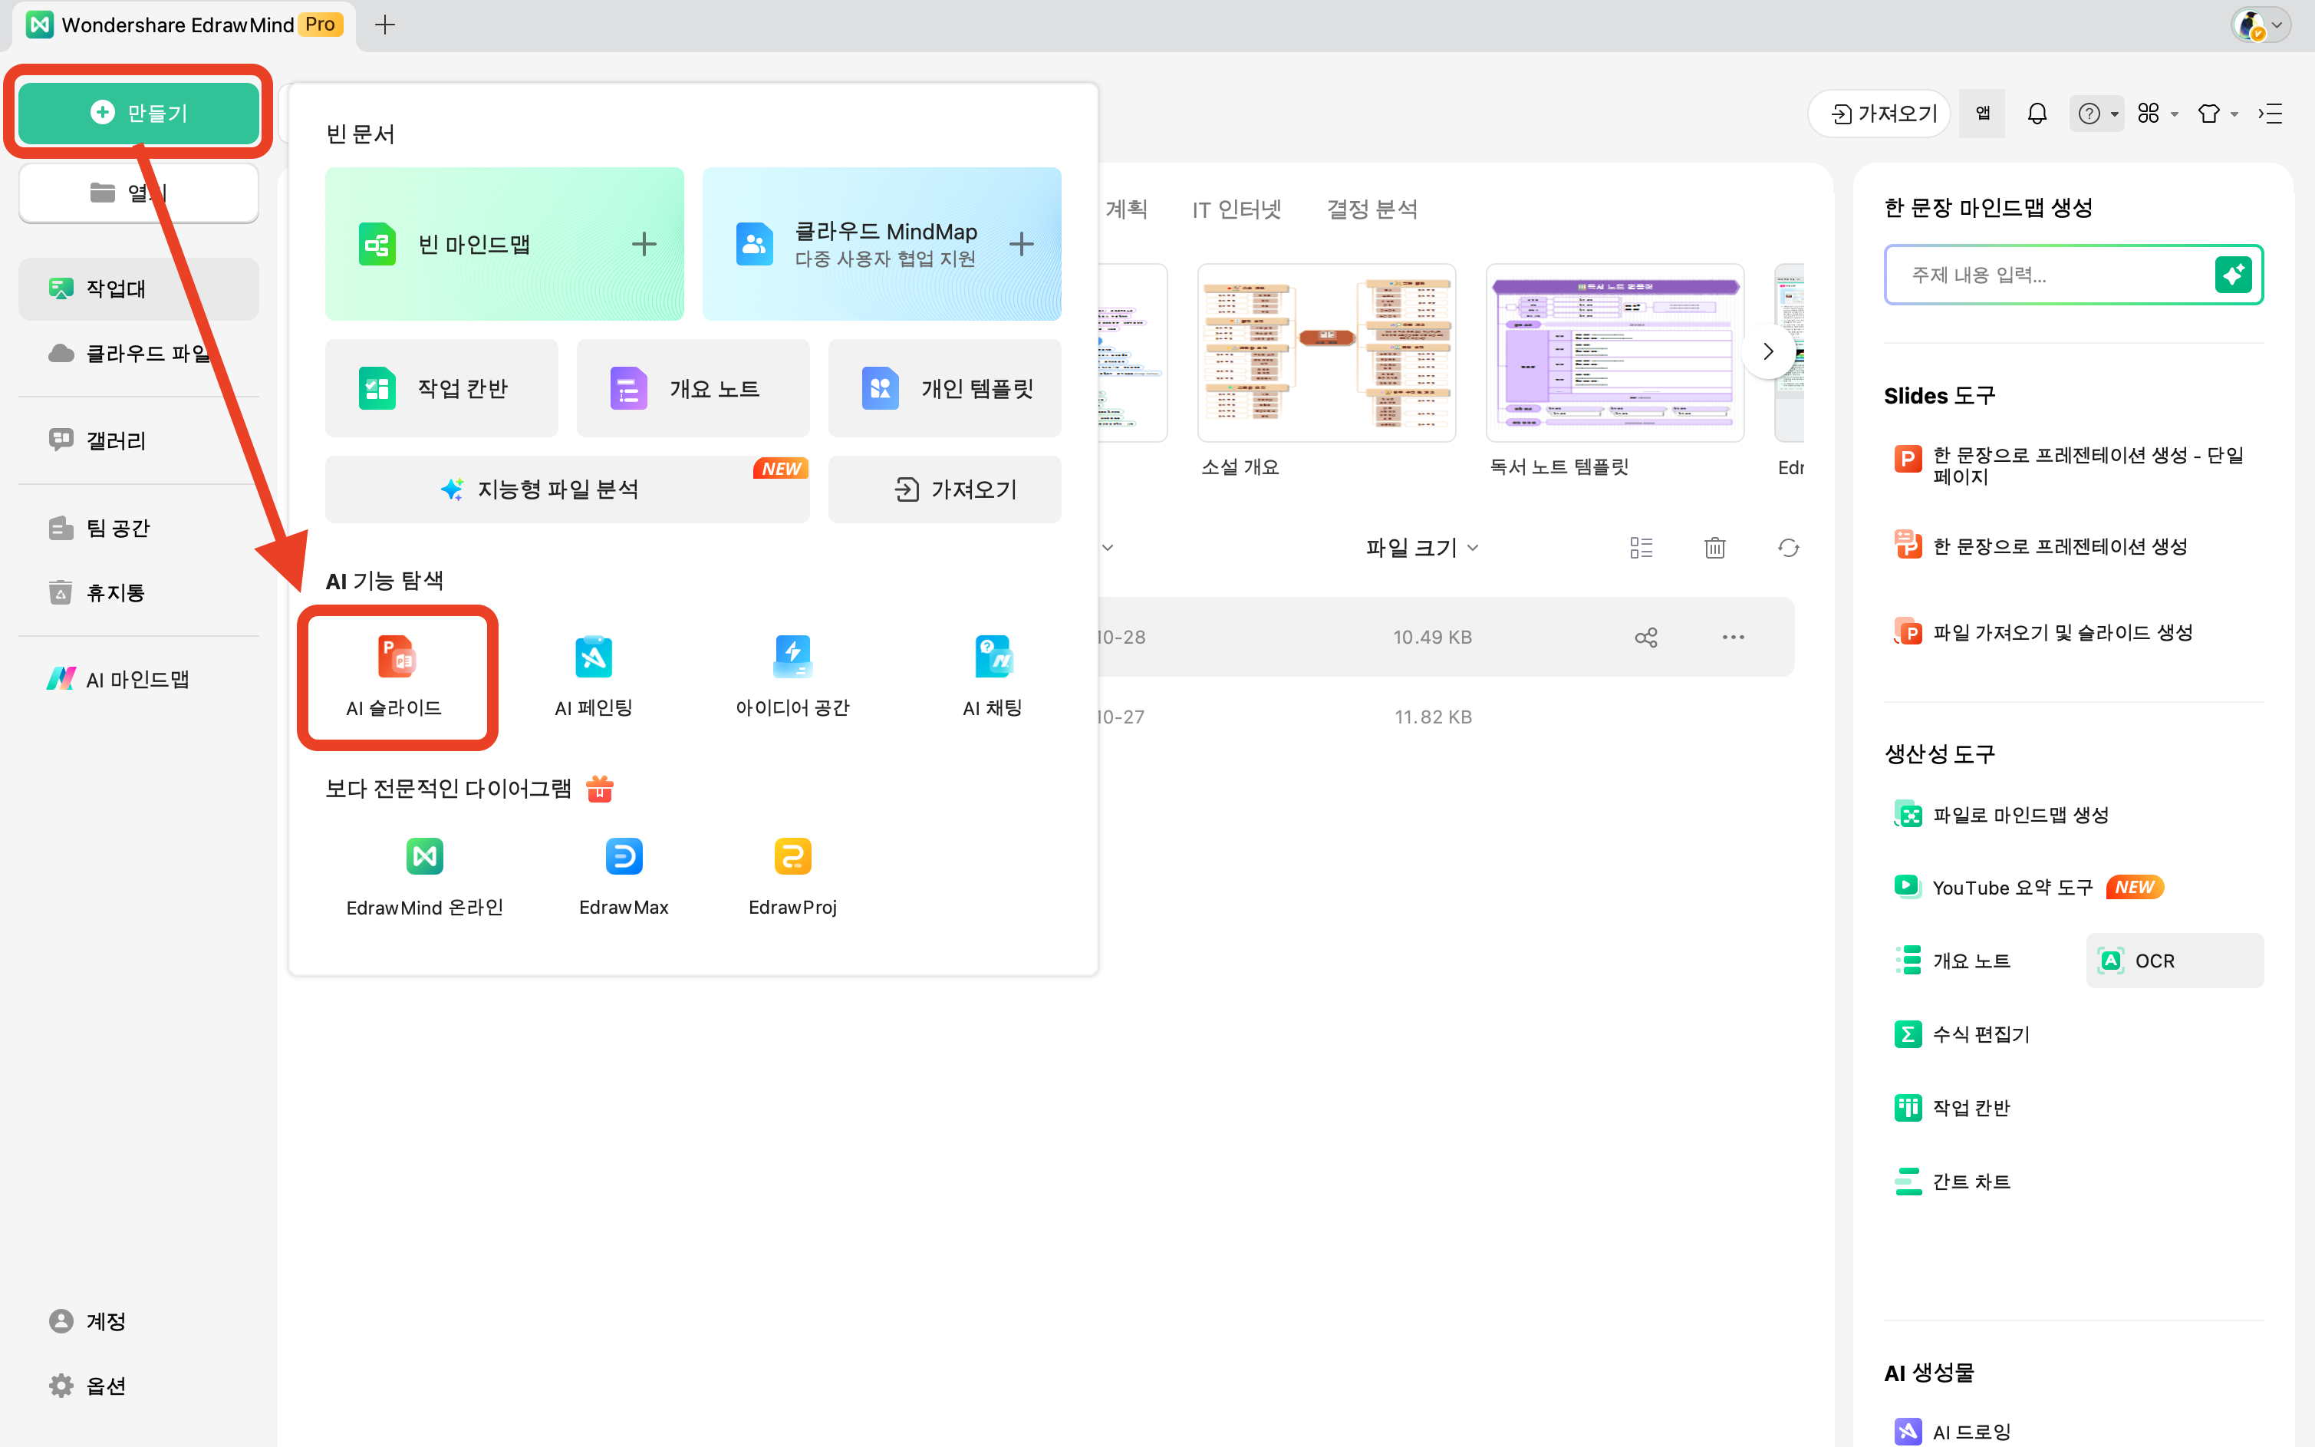The height and width of the screenshot is (1447, 2315).
Task: Click the share icon on first file row
Action: click(x=1645, y=638)
